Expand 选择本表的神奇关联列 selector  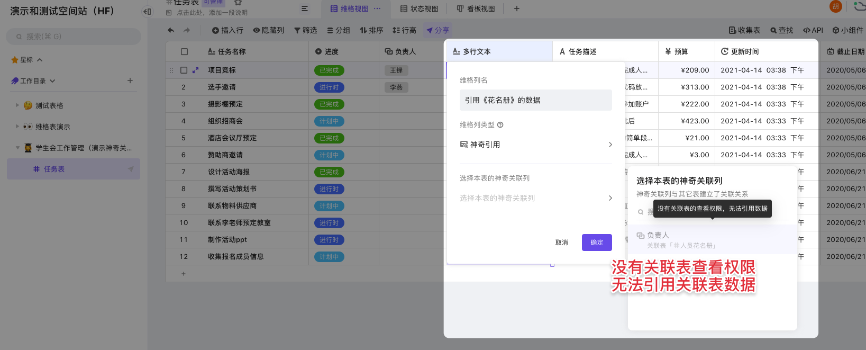(535, 198)
